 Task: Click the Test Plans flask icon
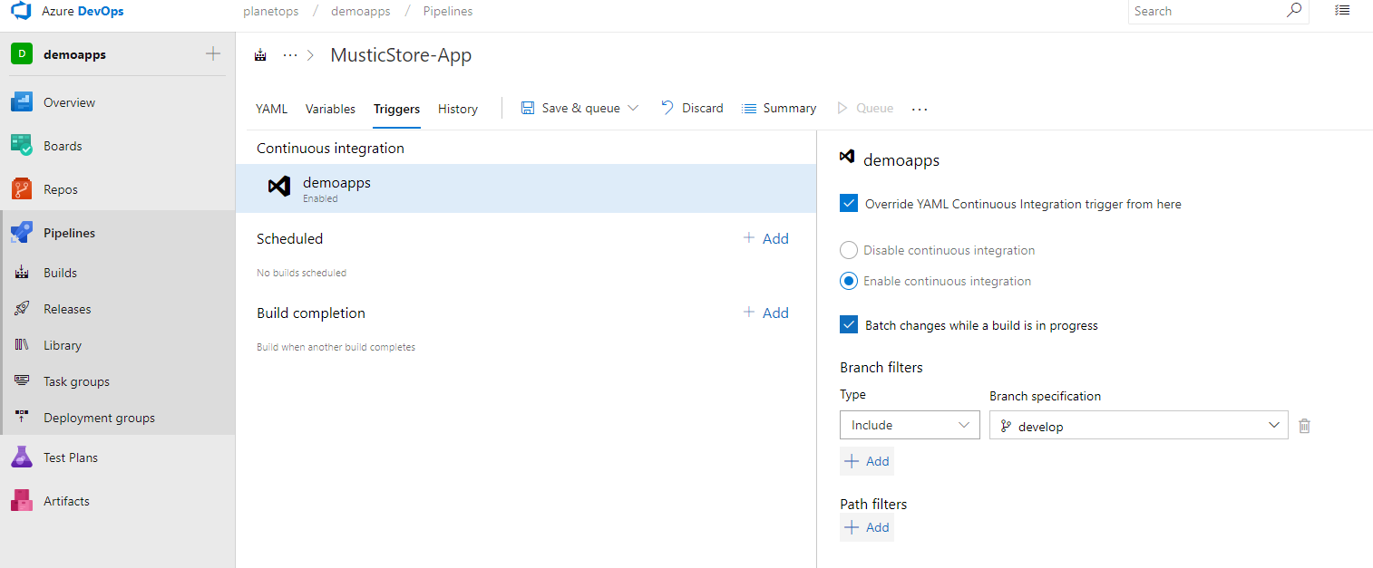point(22,457)
